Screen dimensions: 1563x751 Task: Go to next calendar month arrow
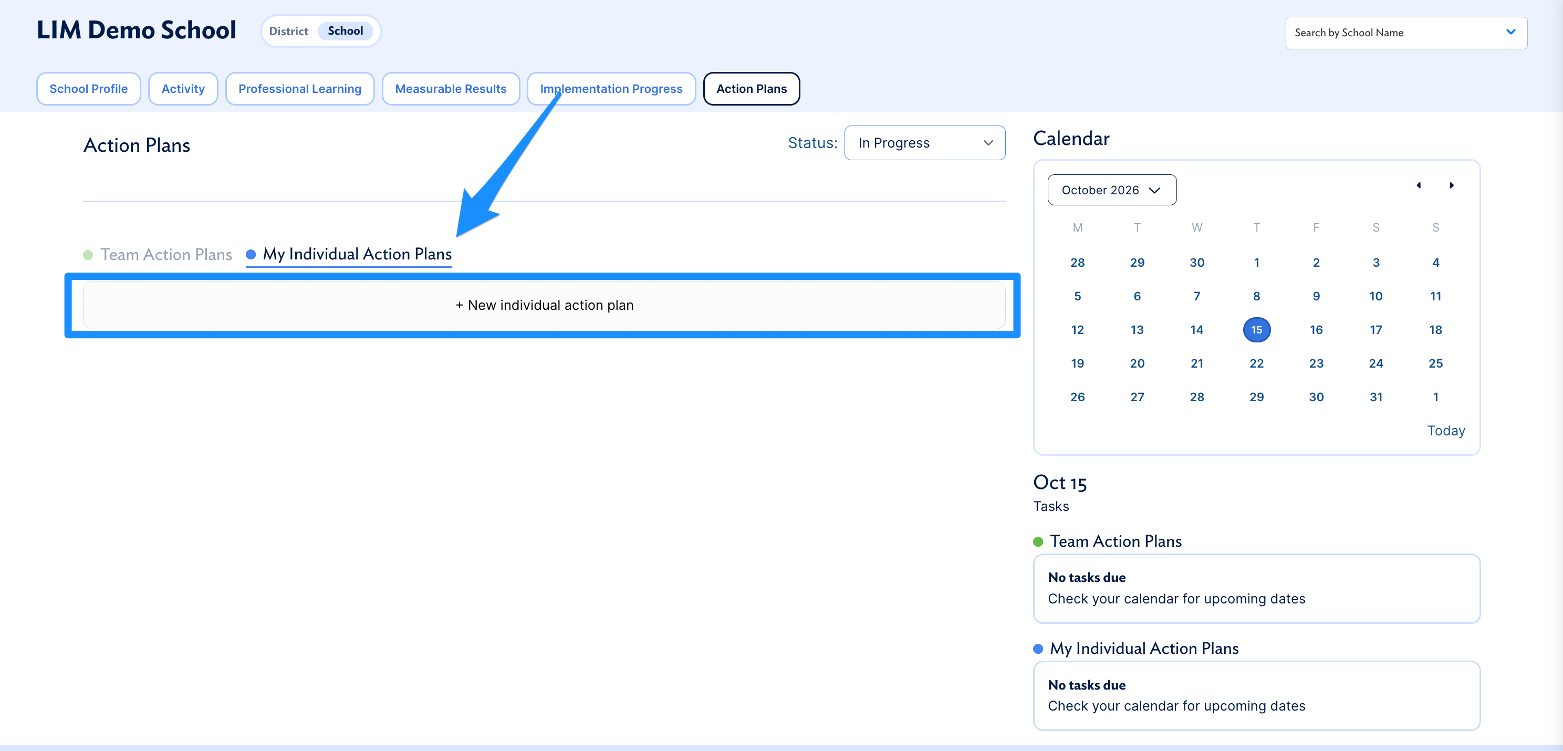click(x=1451, y=185)
